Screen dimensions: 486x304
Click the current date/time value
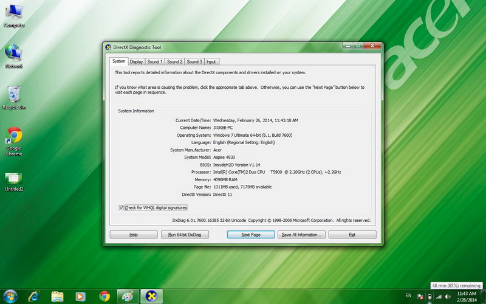(256, 120)
